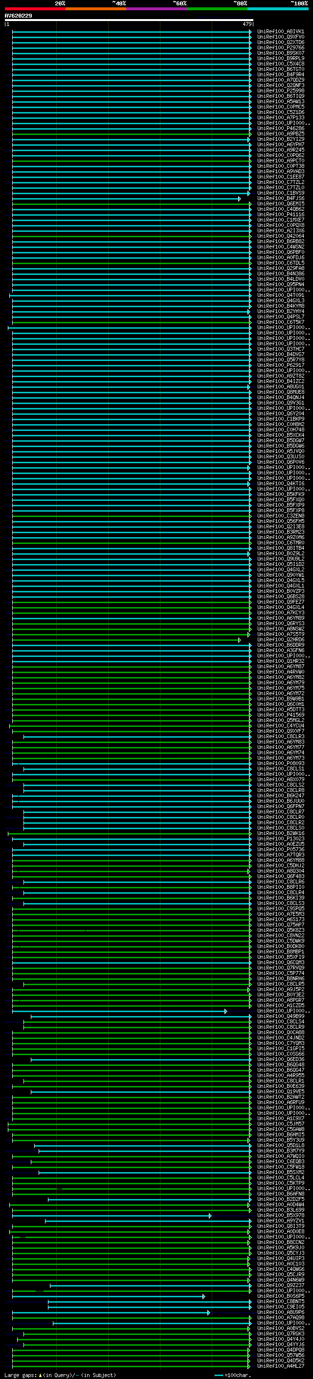Click the UniRef100_A7QDZ9 alignment bar

(x=132, y=80)
